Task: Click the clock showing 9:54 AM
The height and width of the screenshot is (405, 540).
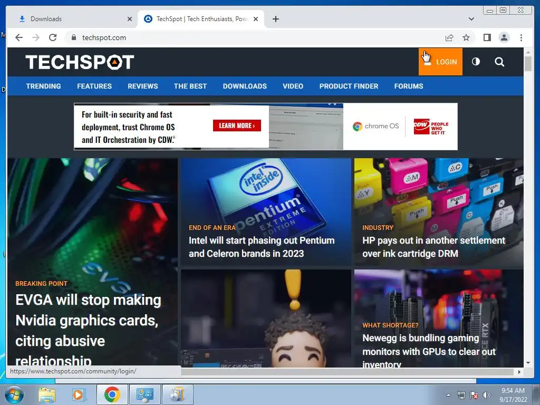Action: 513,395
